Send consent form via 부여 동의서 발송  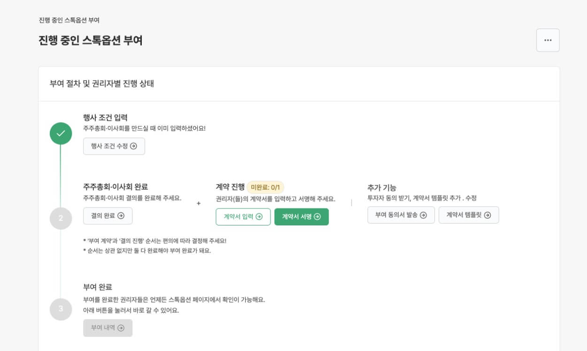[401, 215]
